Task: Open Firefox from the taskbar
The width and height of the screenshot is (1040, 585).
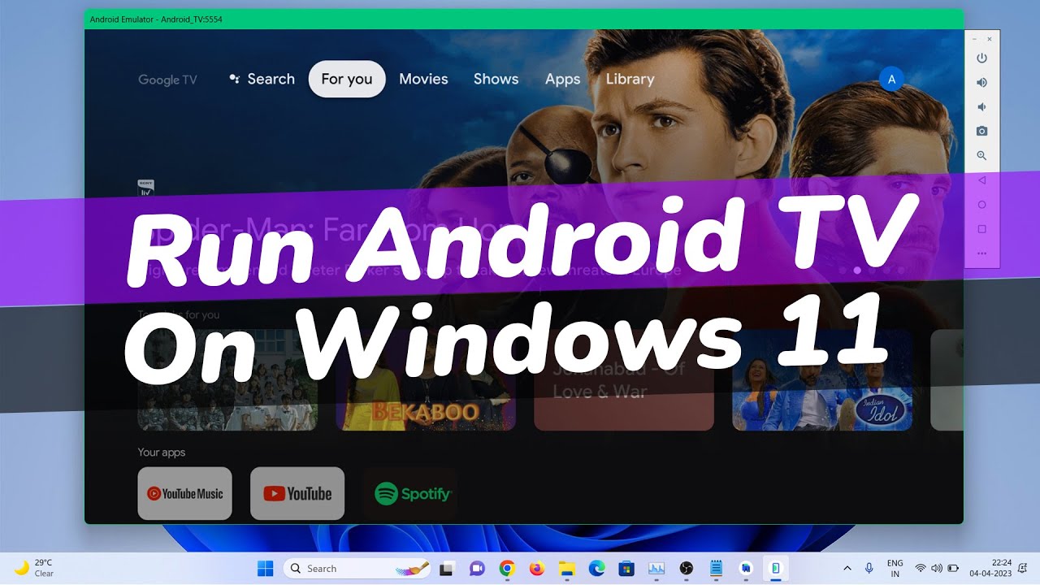Action: [536, 569]
